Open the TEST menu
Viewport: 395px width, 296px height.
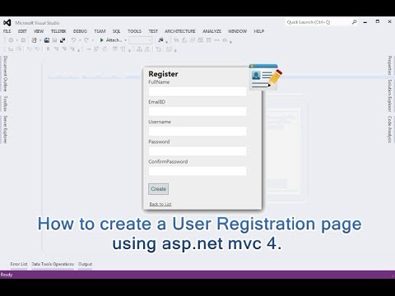tap(153, 31)
